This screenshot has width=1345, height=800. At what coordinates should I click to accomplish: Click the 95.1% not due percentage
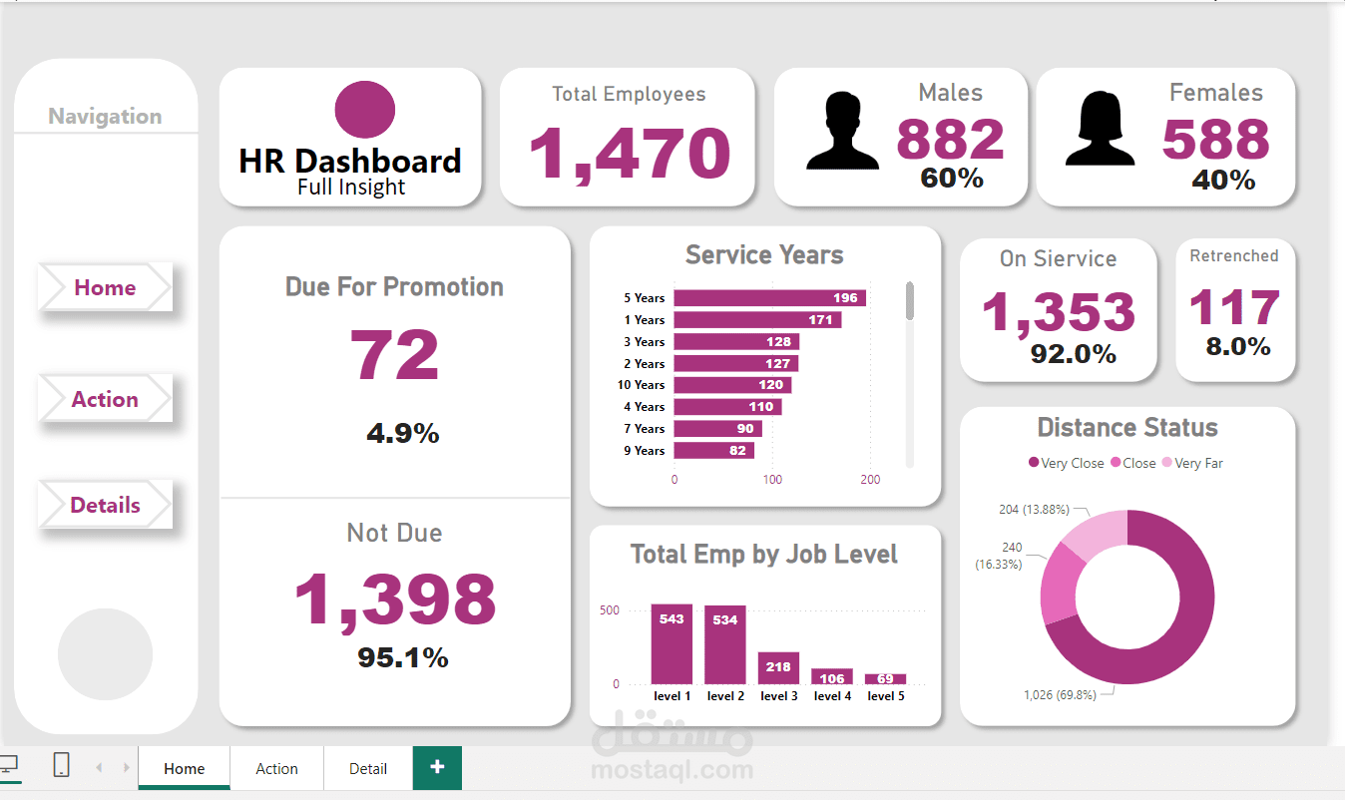403,657
